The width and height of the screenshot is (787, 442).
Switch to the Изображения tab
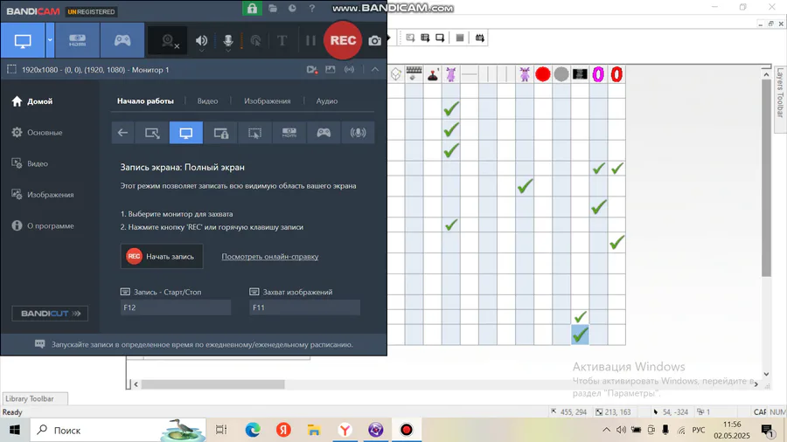[x=267, y=100]
